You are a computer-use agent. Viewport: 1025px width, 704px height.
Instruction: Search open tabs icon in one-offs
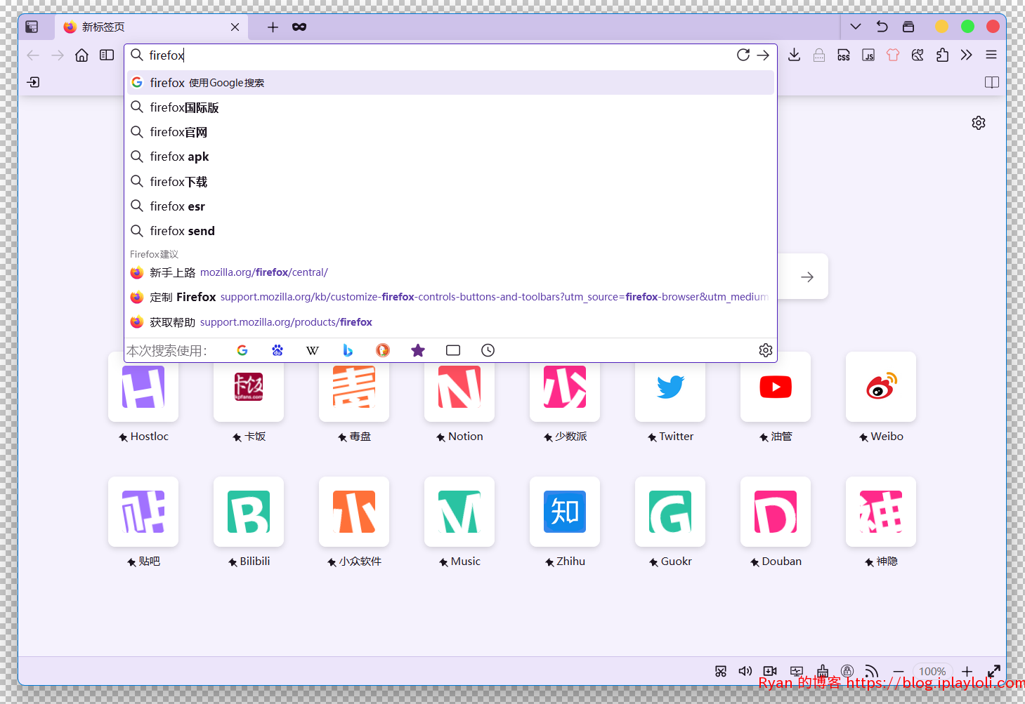click(453, 350)
